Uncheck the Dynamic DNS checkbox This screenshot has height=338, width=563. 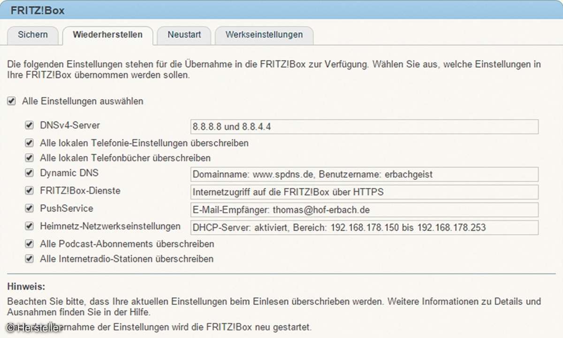[30, 173]
